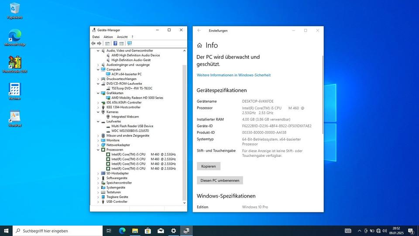Select the PhotoStudio 2000 desktop icon
The image size is (419, 236).
[15, 65]
